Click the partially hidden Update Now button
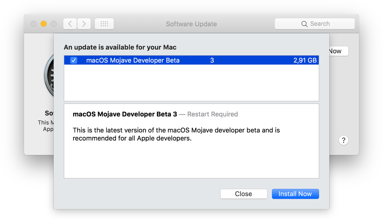 [x=339, y=51]
